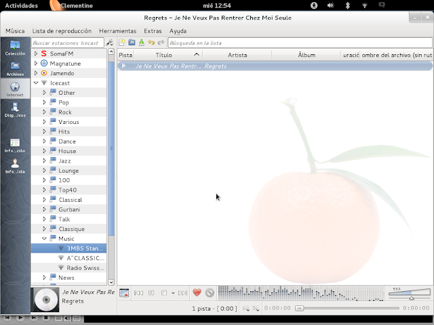Adjust the 55% volume slider
Image resolution: width=434 pixels, height=325 pixels.
pyautogui.click(x=410, y=293)
